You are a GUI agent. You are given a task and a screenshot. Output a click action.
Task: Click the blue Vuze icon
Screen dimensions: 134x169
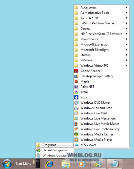76,97
